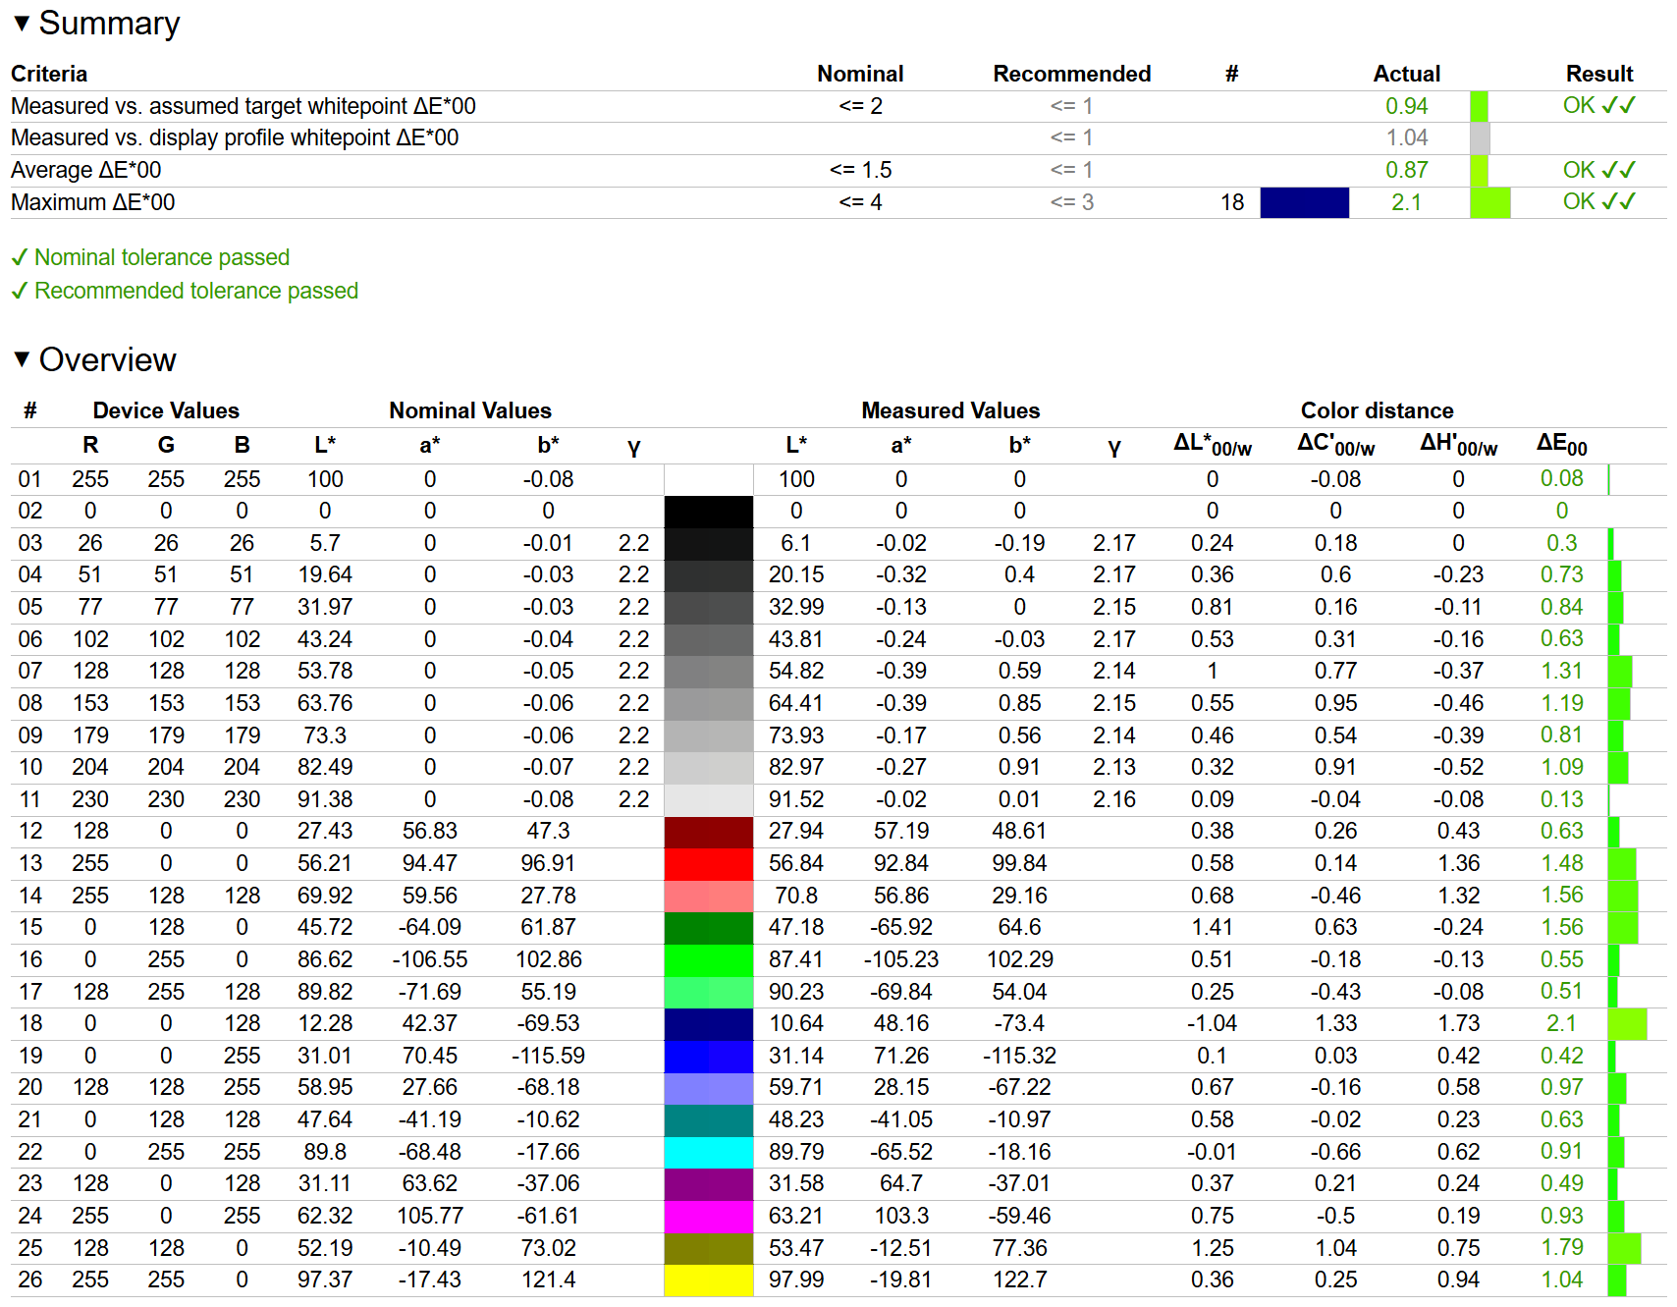Screen dimensions: 1677x1307
Task: Select the pure red patch swatch in row 13
Action: click(709, 864)
